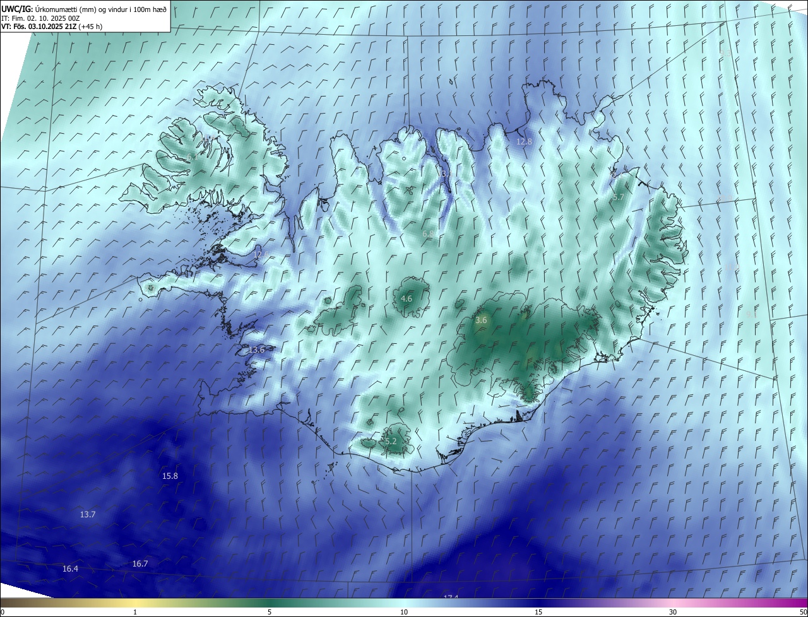
Task: Click the color scale tick label 5
Action: [270, 613]
